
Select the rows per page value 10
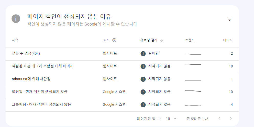[x=168, y=119]
